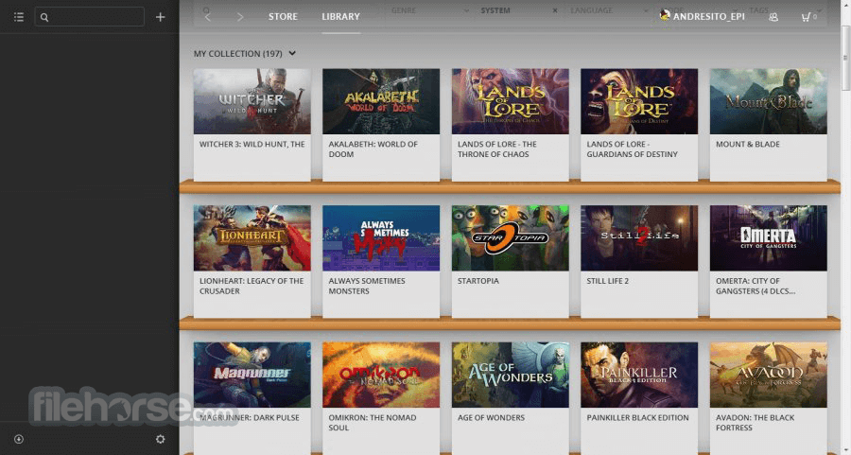Click the user avatar next to ANDRESITO_EPI
This screenshot has height=455, width=851.
click(x=665, y=15)
